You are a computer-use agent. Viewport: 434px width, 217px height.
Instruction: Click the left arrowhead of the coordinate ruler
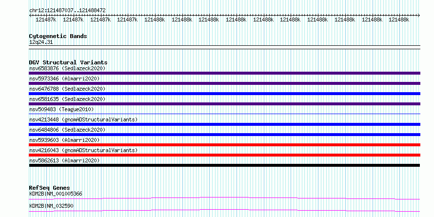(x=30, y=15)
